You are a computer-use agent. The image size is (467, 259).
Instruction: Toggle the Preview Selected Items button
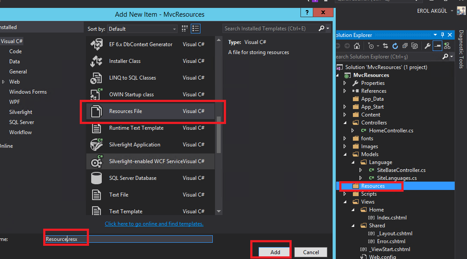click(437, 46)
